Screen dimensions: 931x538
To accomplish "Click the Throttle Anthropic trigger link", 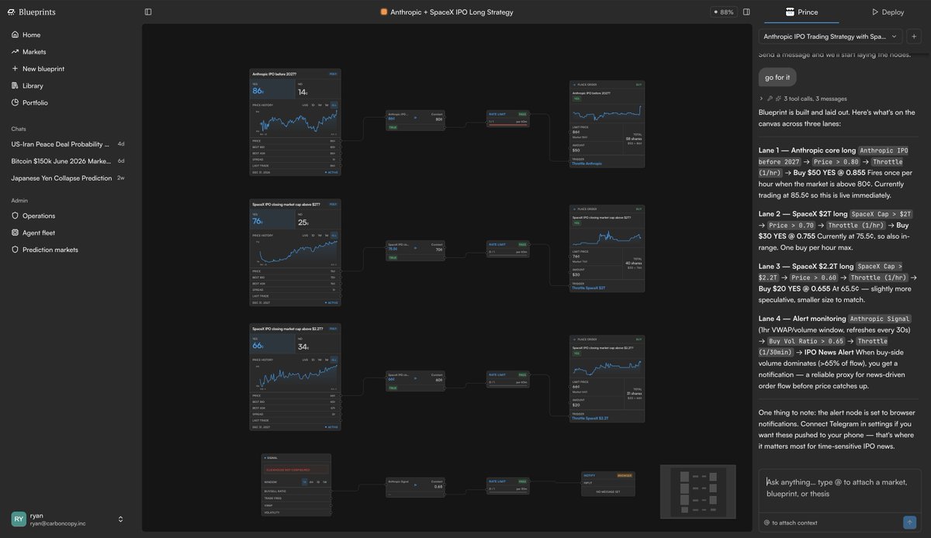I will [587, 164].
